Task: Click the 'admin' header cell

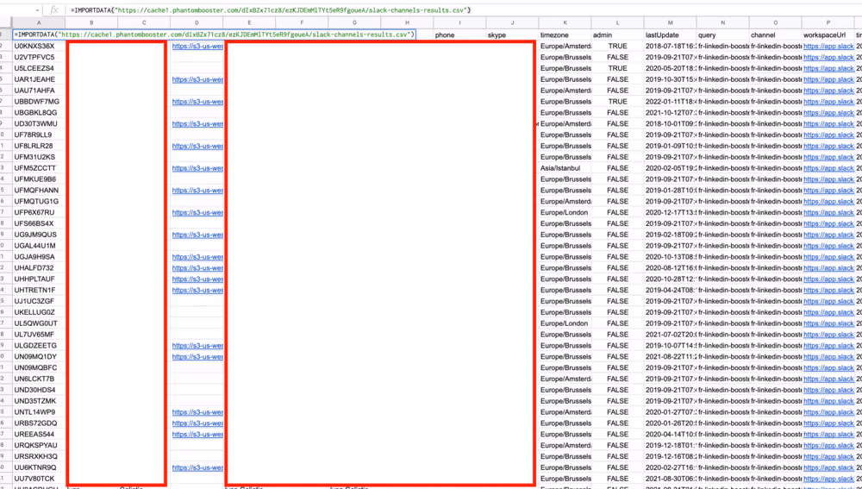Action: coord(617,35)
